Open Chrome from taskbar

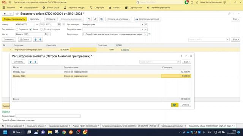point(64,132)
